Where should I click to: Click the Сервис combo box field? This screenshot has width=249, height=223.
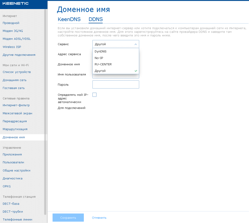(116, 44)
